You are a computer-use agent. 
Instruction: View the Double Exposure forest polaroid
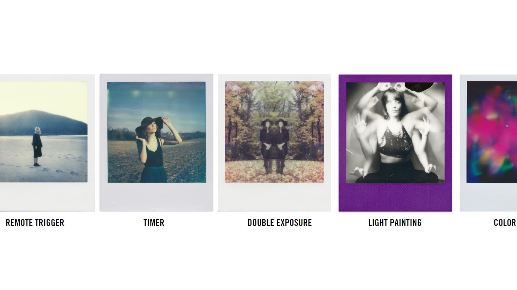point(274,143)
